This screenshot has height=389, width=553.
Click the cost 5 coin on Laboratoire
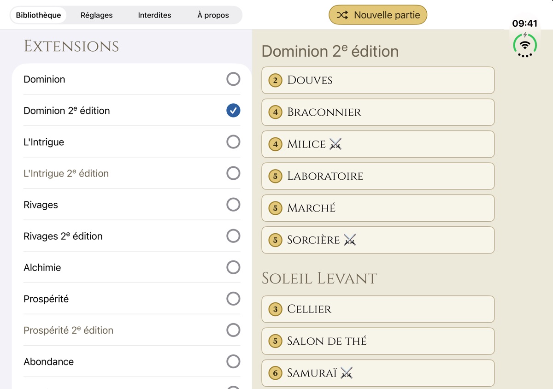point(276,176)
